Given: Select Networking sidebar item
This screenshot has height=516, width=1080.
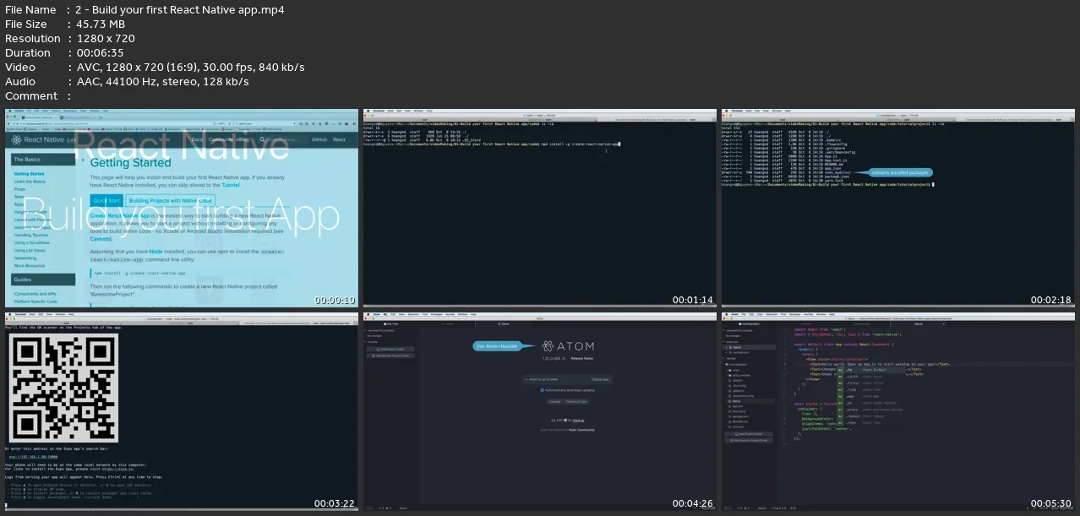Looking at the screenshot, I should pos(25,258).
